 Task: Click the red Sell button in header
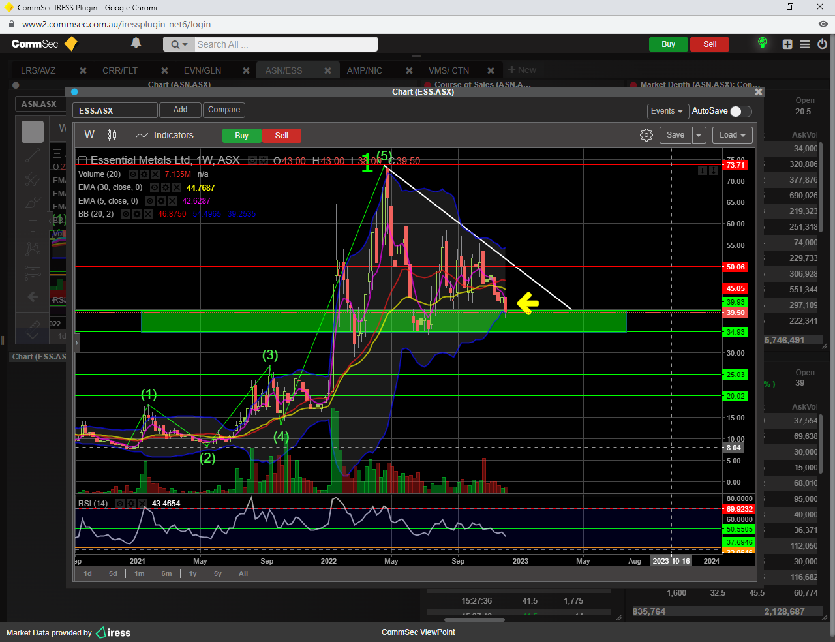pos(710,44)
